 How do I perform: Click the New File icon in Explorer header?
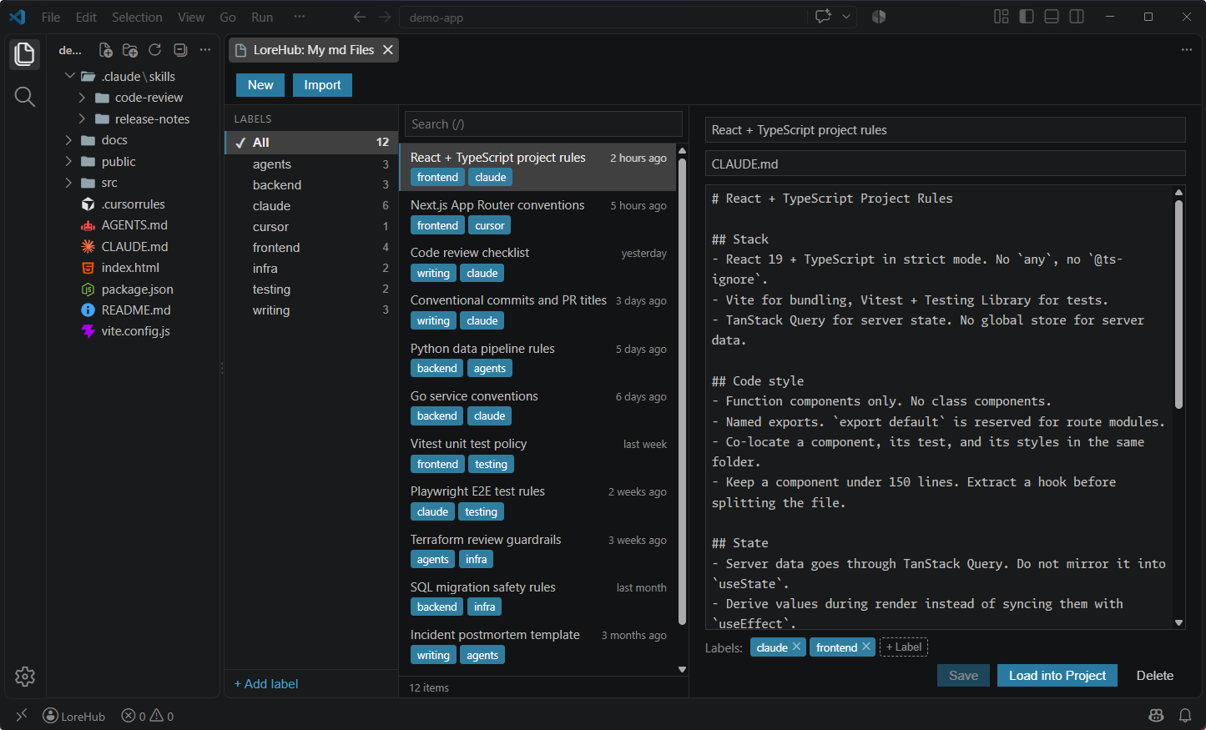tap(106, 50)
